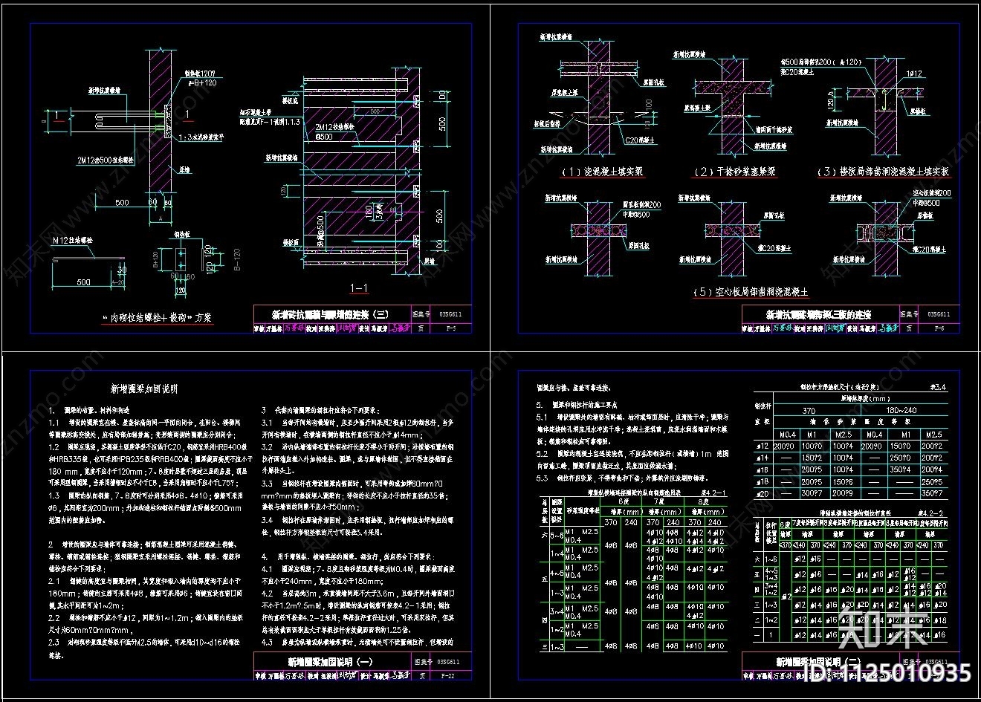
Task: Click the title block text "新增圈梁加固说明（一）"
Action: (x=330, y=661)
